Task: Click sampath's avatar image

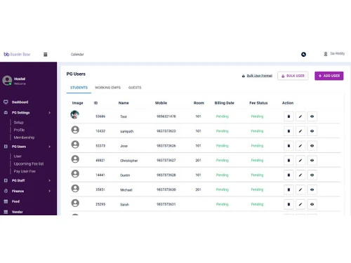Action: tap(75, 130)
